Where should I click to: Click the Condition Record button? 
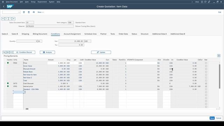pyautogui.click(x=24, y=52)
